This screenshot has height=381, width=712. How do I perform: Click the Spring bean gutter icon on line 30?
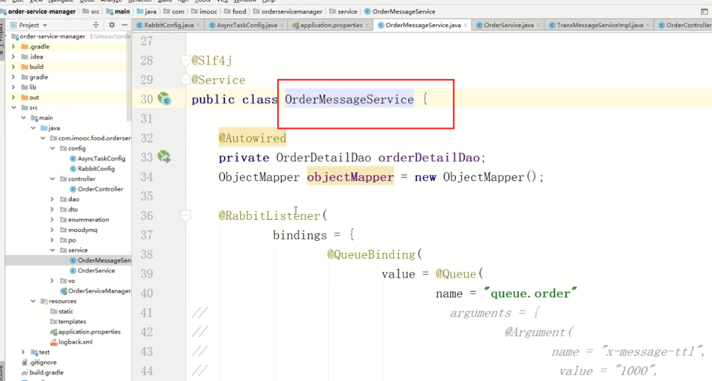(x=165, y=99)
